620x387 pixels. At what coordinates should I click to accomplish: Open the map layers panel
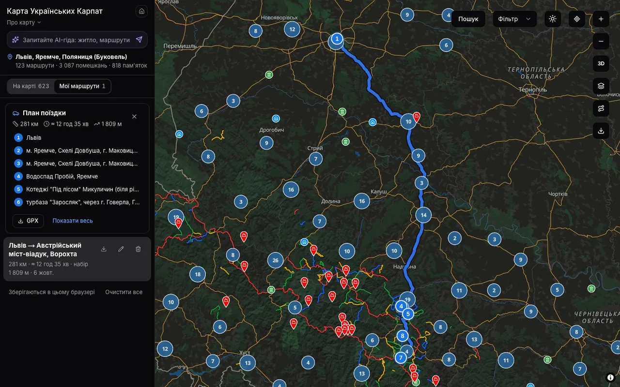click(601, 86)
